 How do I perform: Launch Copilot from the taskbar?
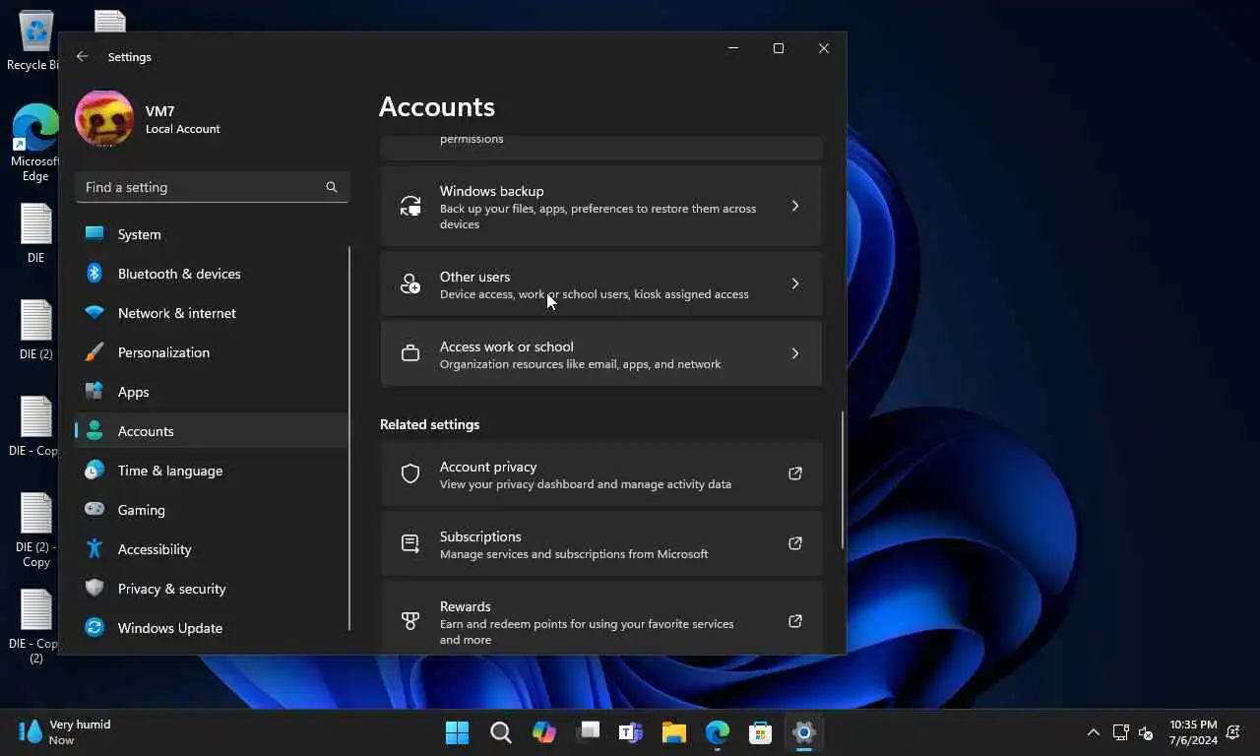pos(544,732)
